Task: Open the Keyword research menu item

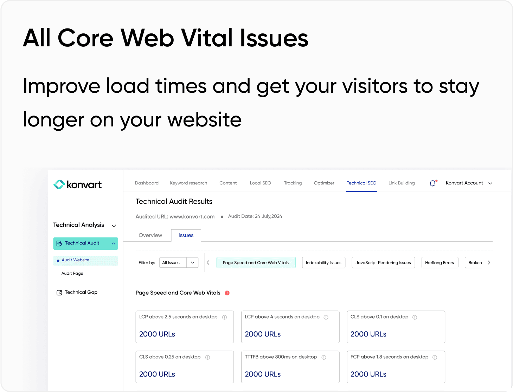Action: [x=188, y=183]
